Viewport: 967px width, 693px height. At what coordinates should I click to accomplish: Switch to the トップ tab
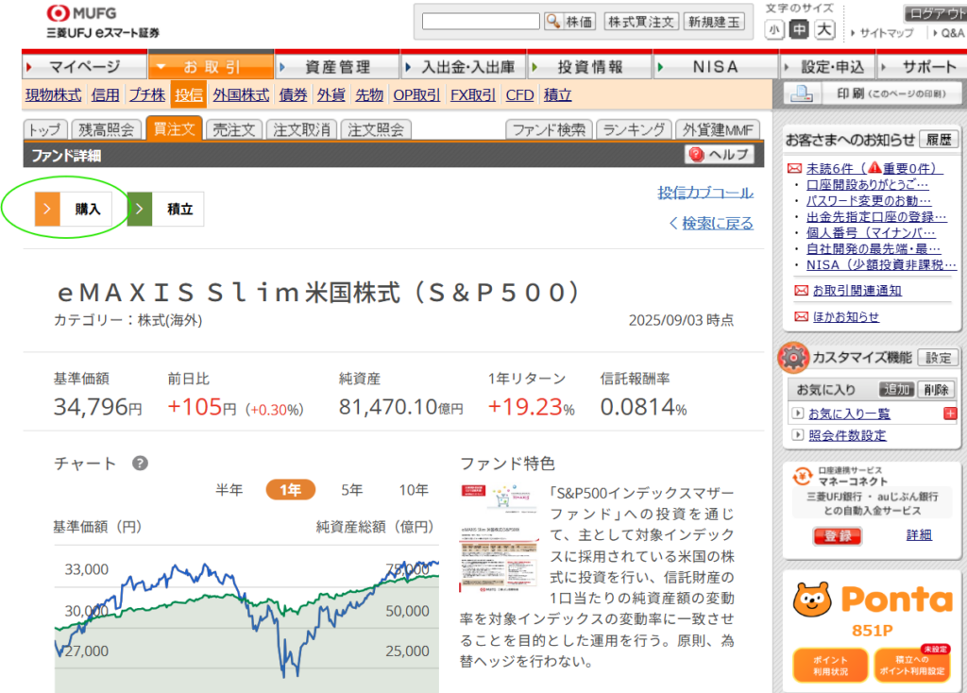click(x=45, y=129)
